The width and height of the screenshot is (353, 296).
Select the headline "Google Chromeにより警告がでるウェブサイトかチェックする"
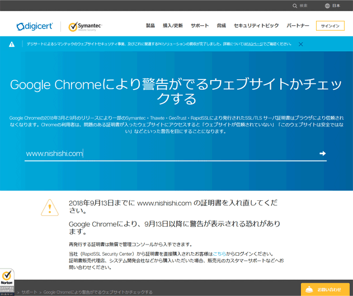176,91
